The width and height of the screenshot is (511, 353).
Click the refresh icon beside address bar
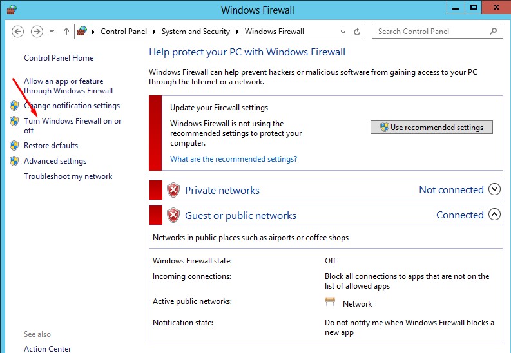pos(358,32)
